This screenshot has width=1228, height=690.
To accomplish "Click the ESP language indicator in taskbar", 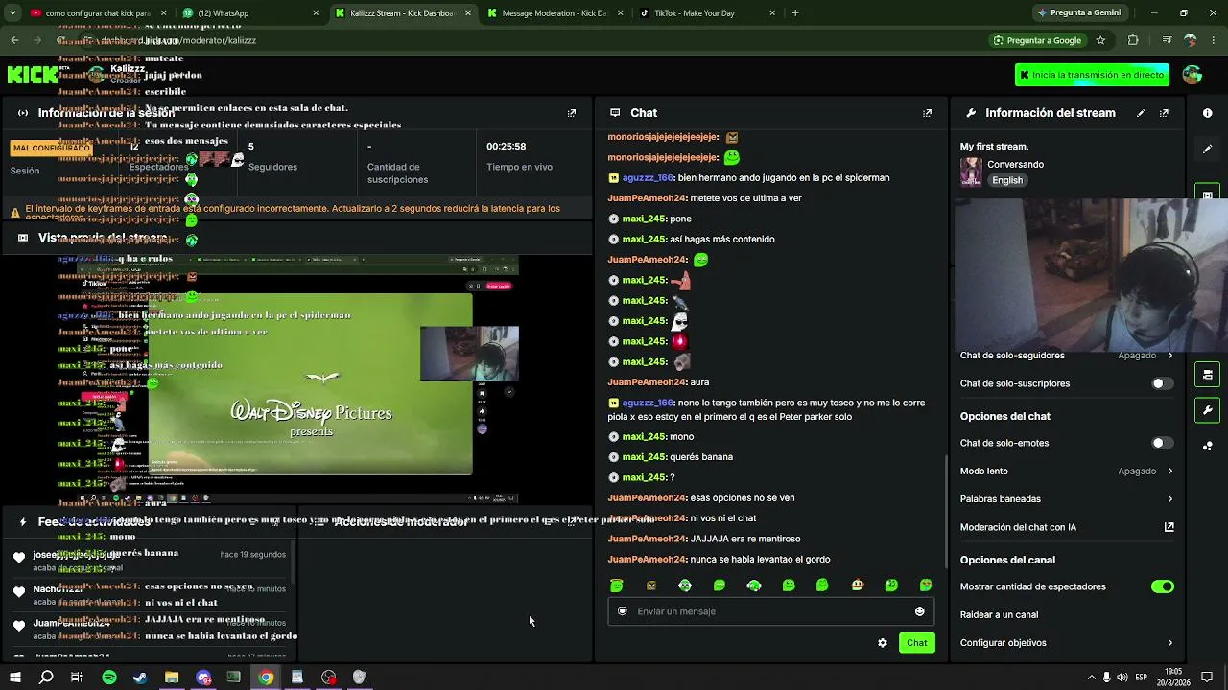I will pyautogui.click(x=1142, y=678).
